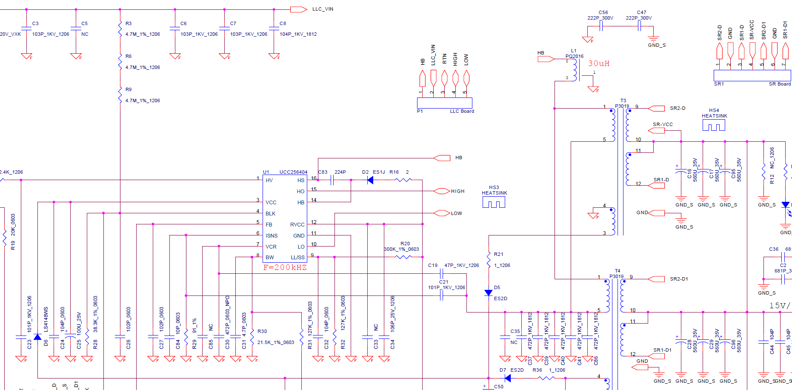792x390 pixels.
Task: Select the SR2-D port at T3 pin 9
Action: pos(656,109)
